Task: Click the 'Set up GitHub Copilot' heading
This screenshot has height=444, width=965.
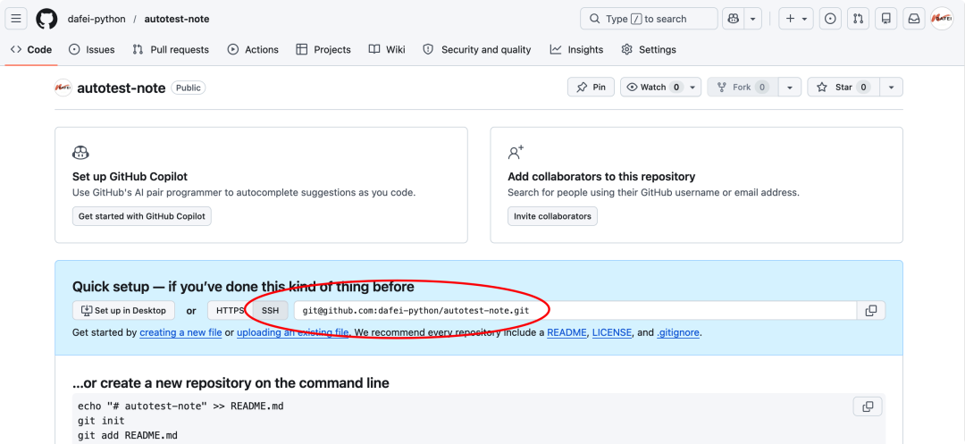Action: 130,177
